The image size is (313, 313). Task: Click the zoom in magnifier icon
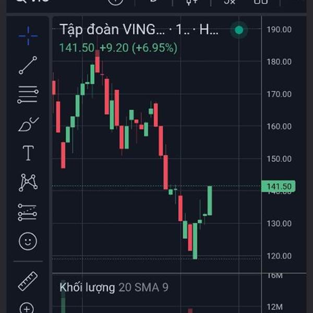pyautogui.click(x=28, y=308)
